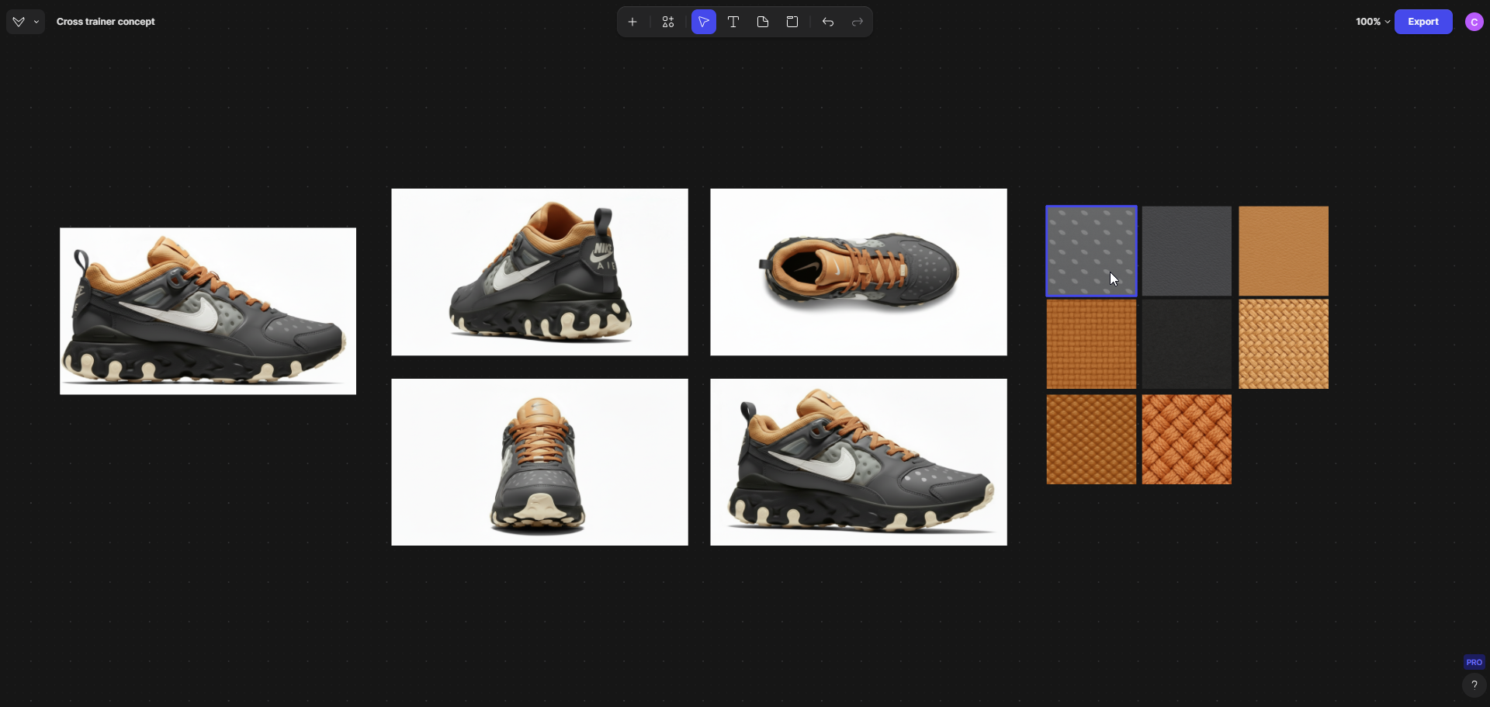Click the Cross trainer concept project title
1490x707 pixels.
click(x=106, y=22)
